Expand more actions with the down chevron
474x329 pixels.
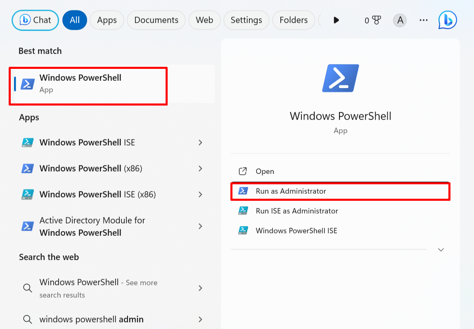(x=441, y=250)
